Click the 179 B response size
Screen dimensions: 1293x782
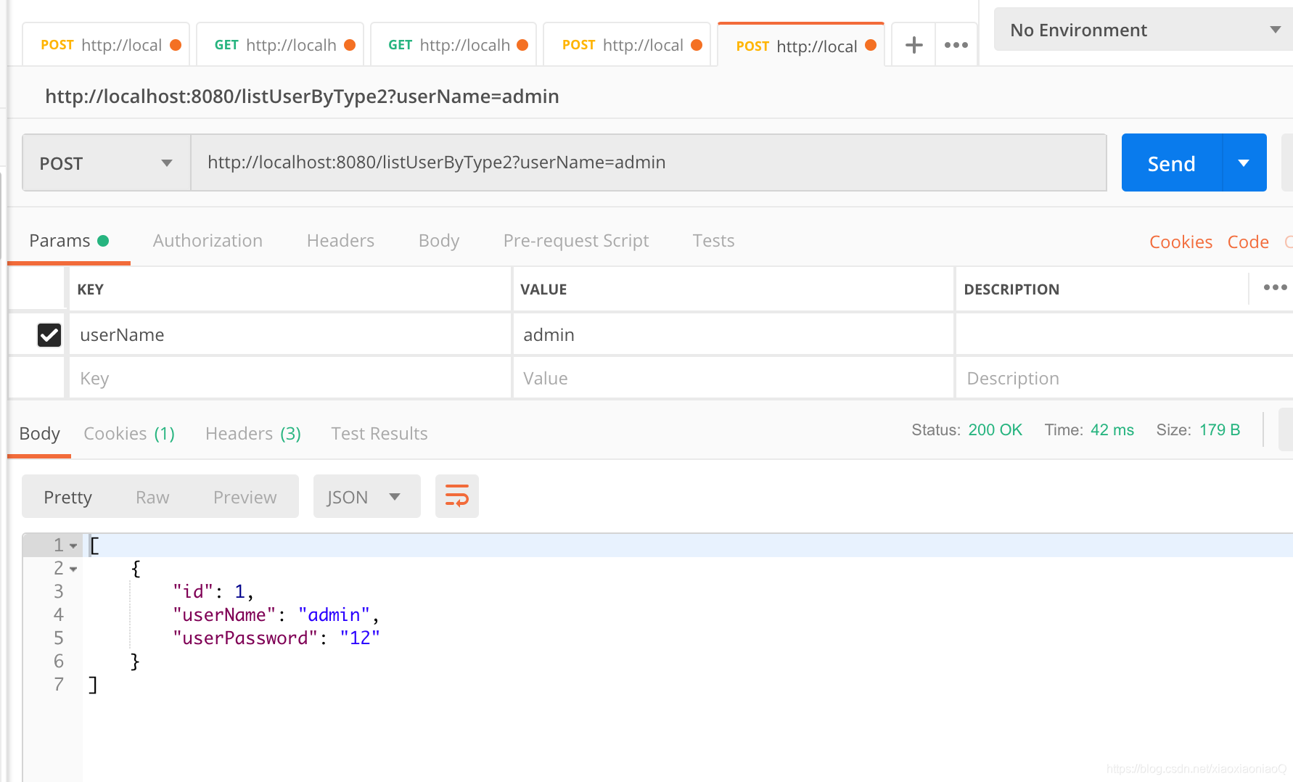point(1219,430)
